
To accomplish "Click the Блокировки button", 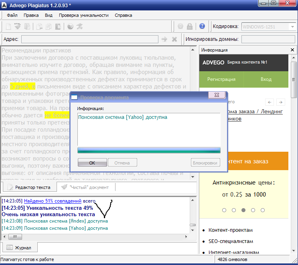I will pos(205,163).
